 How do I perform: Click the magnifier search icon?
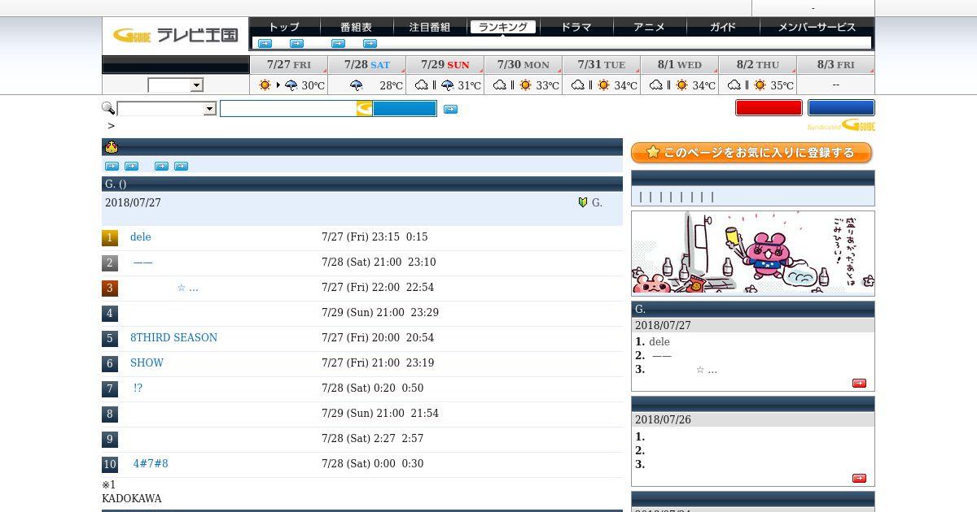coord(108,108)
